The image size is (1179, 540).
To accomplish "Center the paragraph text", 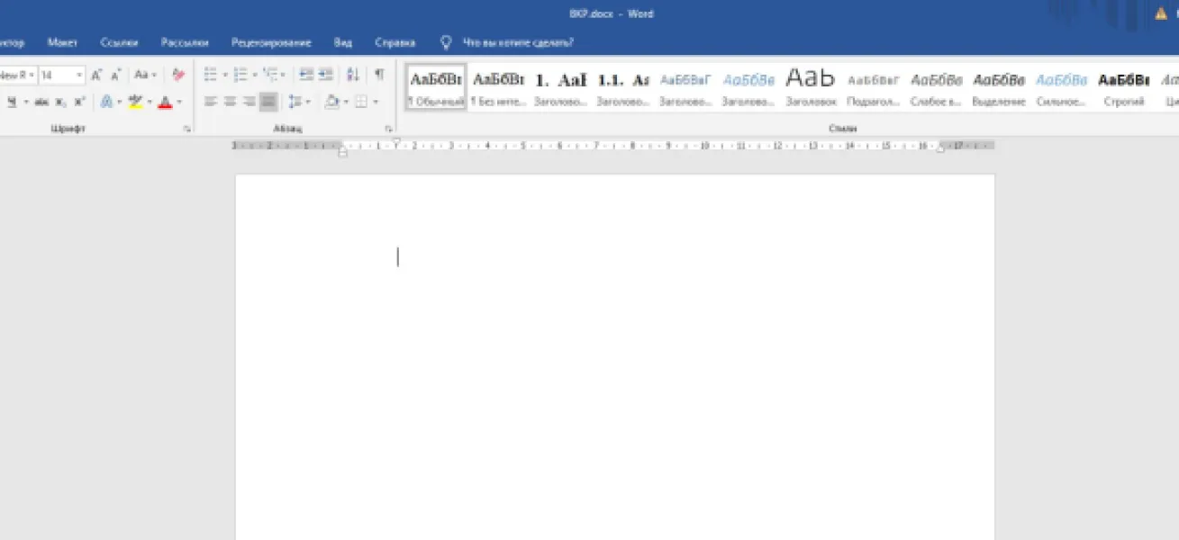I will pos(229,102).
